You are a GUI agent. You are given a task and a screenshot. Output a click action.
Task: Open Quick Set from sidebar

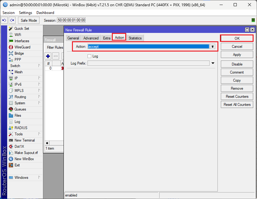(x=21, y=29)
